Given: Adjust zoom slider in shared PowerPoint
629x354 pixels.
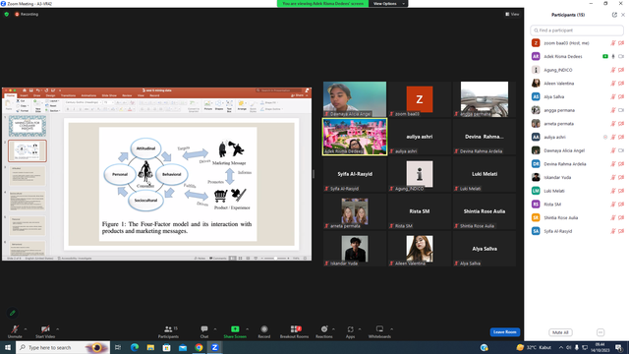Looking at the screenshot, I should click(x=275, y=258).
